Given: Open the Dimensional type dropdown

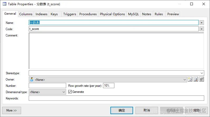Looking at the screenshot, I should point(64,92).
